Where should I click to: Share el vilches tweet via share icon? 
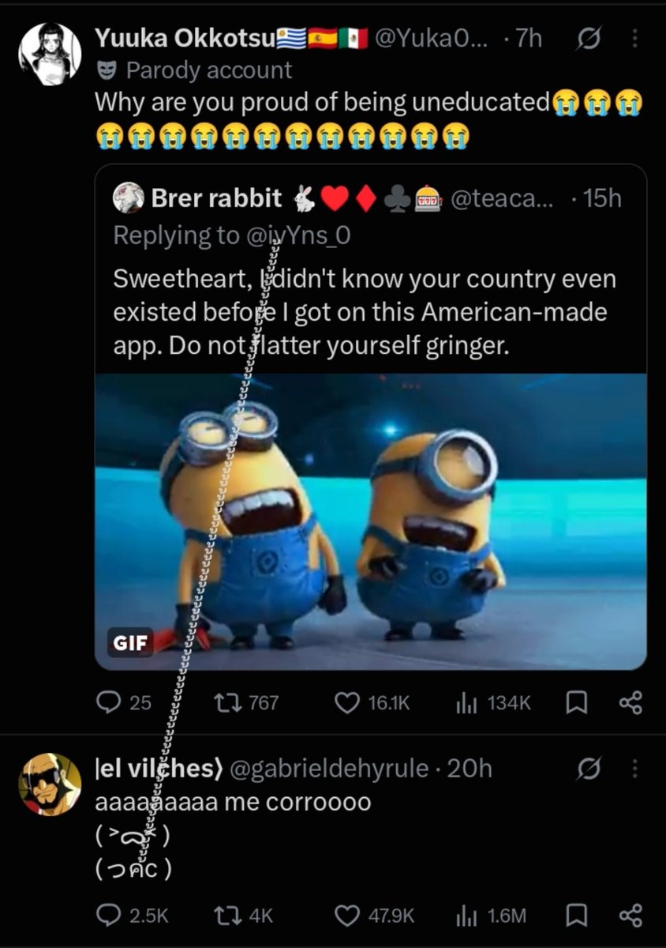pos(630,915)
